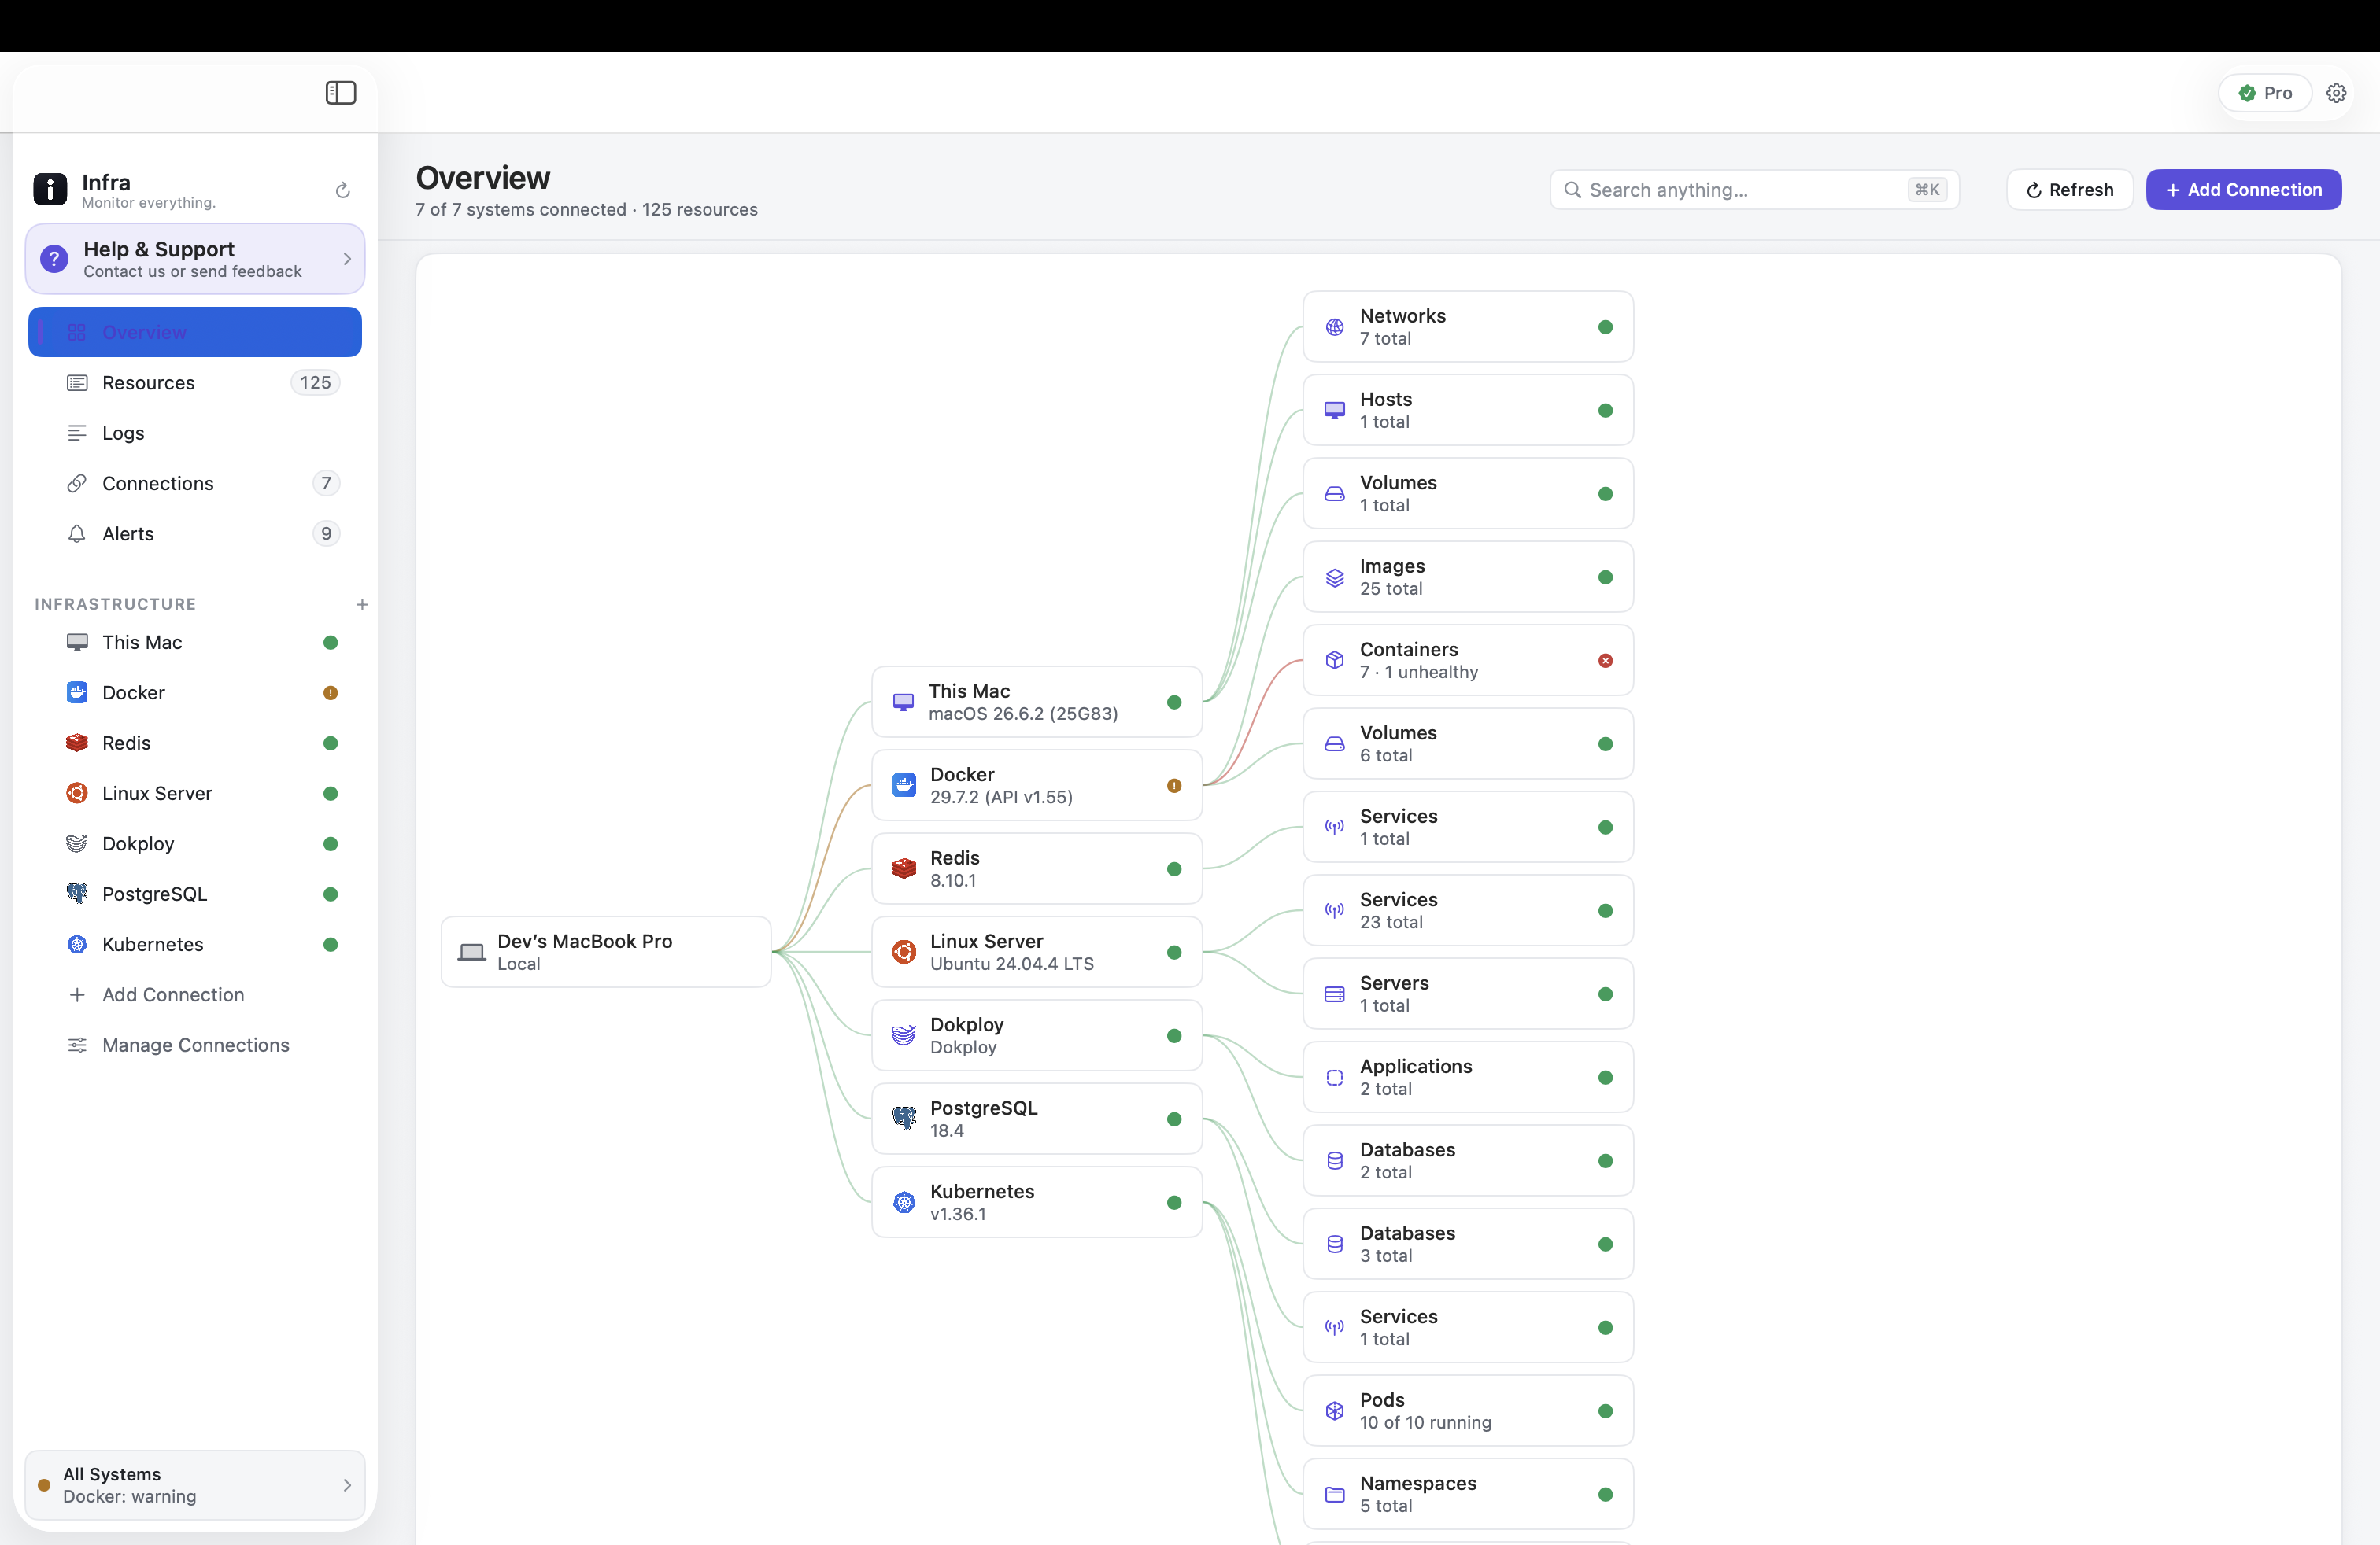Click the Namespaces folder icon
This screenshot has width=2380, height=1545.
click(1334, 1495)
